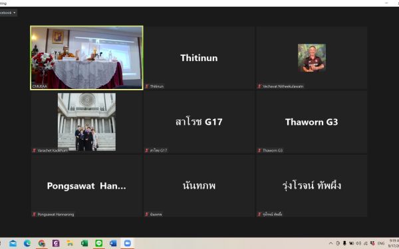Click the small Vechavat Nitheekulawatn name label

click(x=283, y=86)
